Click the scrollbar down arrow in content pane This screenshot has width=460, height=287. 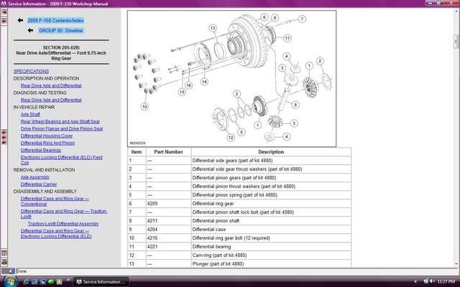pos(457,264)
